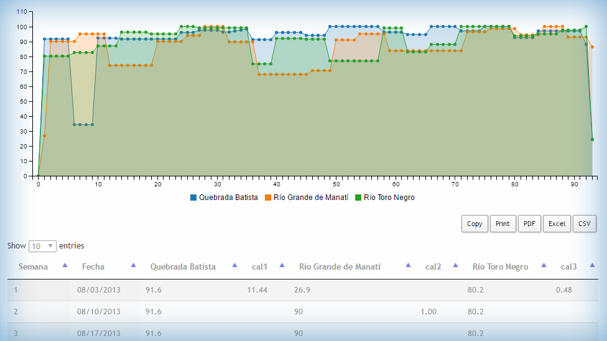Click the sort arrow in Semana column
The height and width of the screenshot is (341, 607).
[65, 266]
